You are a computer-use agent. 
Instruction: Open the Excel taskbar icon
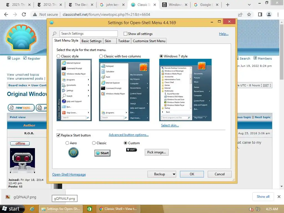pyautogui.click(x=90, y=209)
